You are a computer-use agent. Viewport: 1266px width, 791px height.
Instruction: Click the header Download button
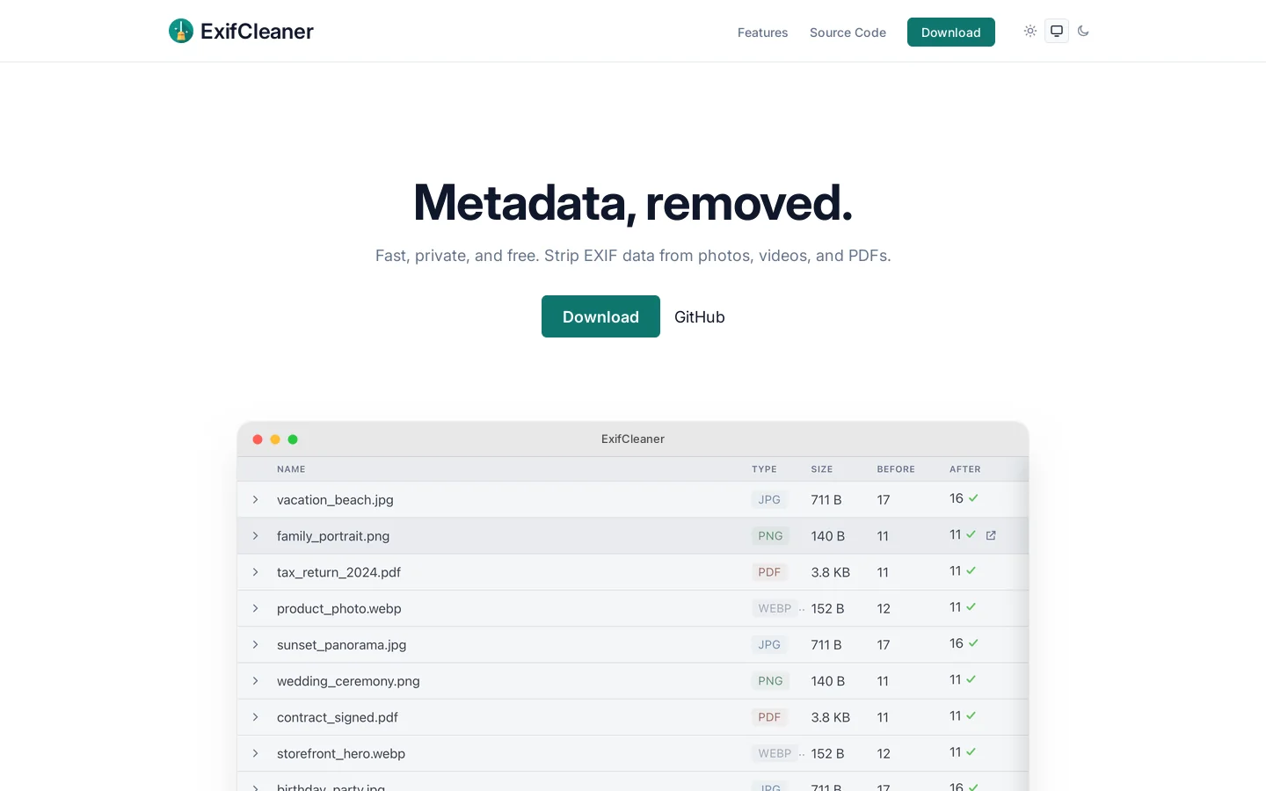(951, 33)
